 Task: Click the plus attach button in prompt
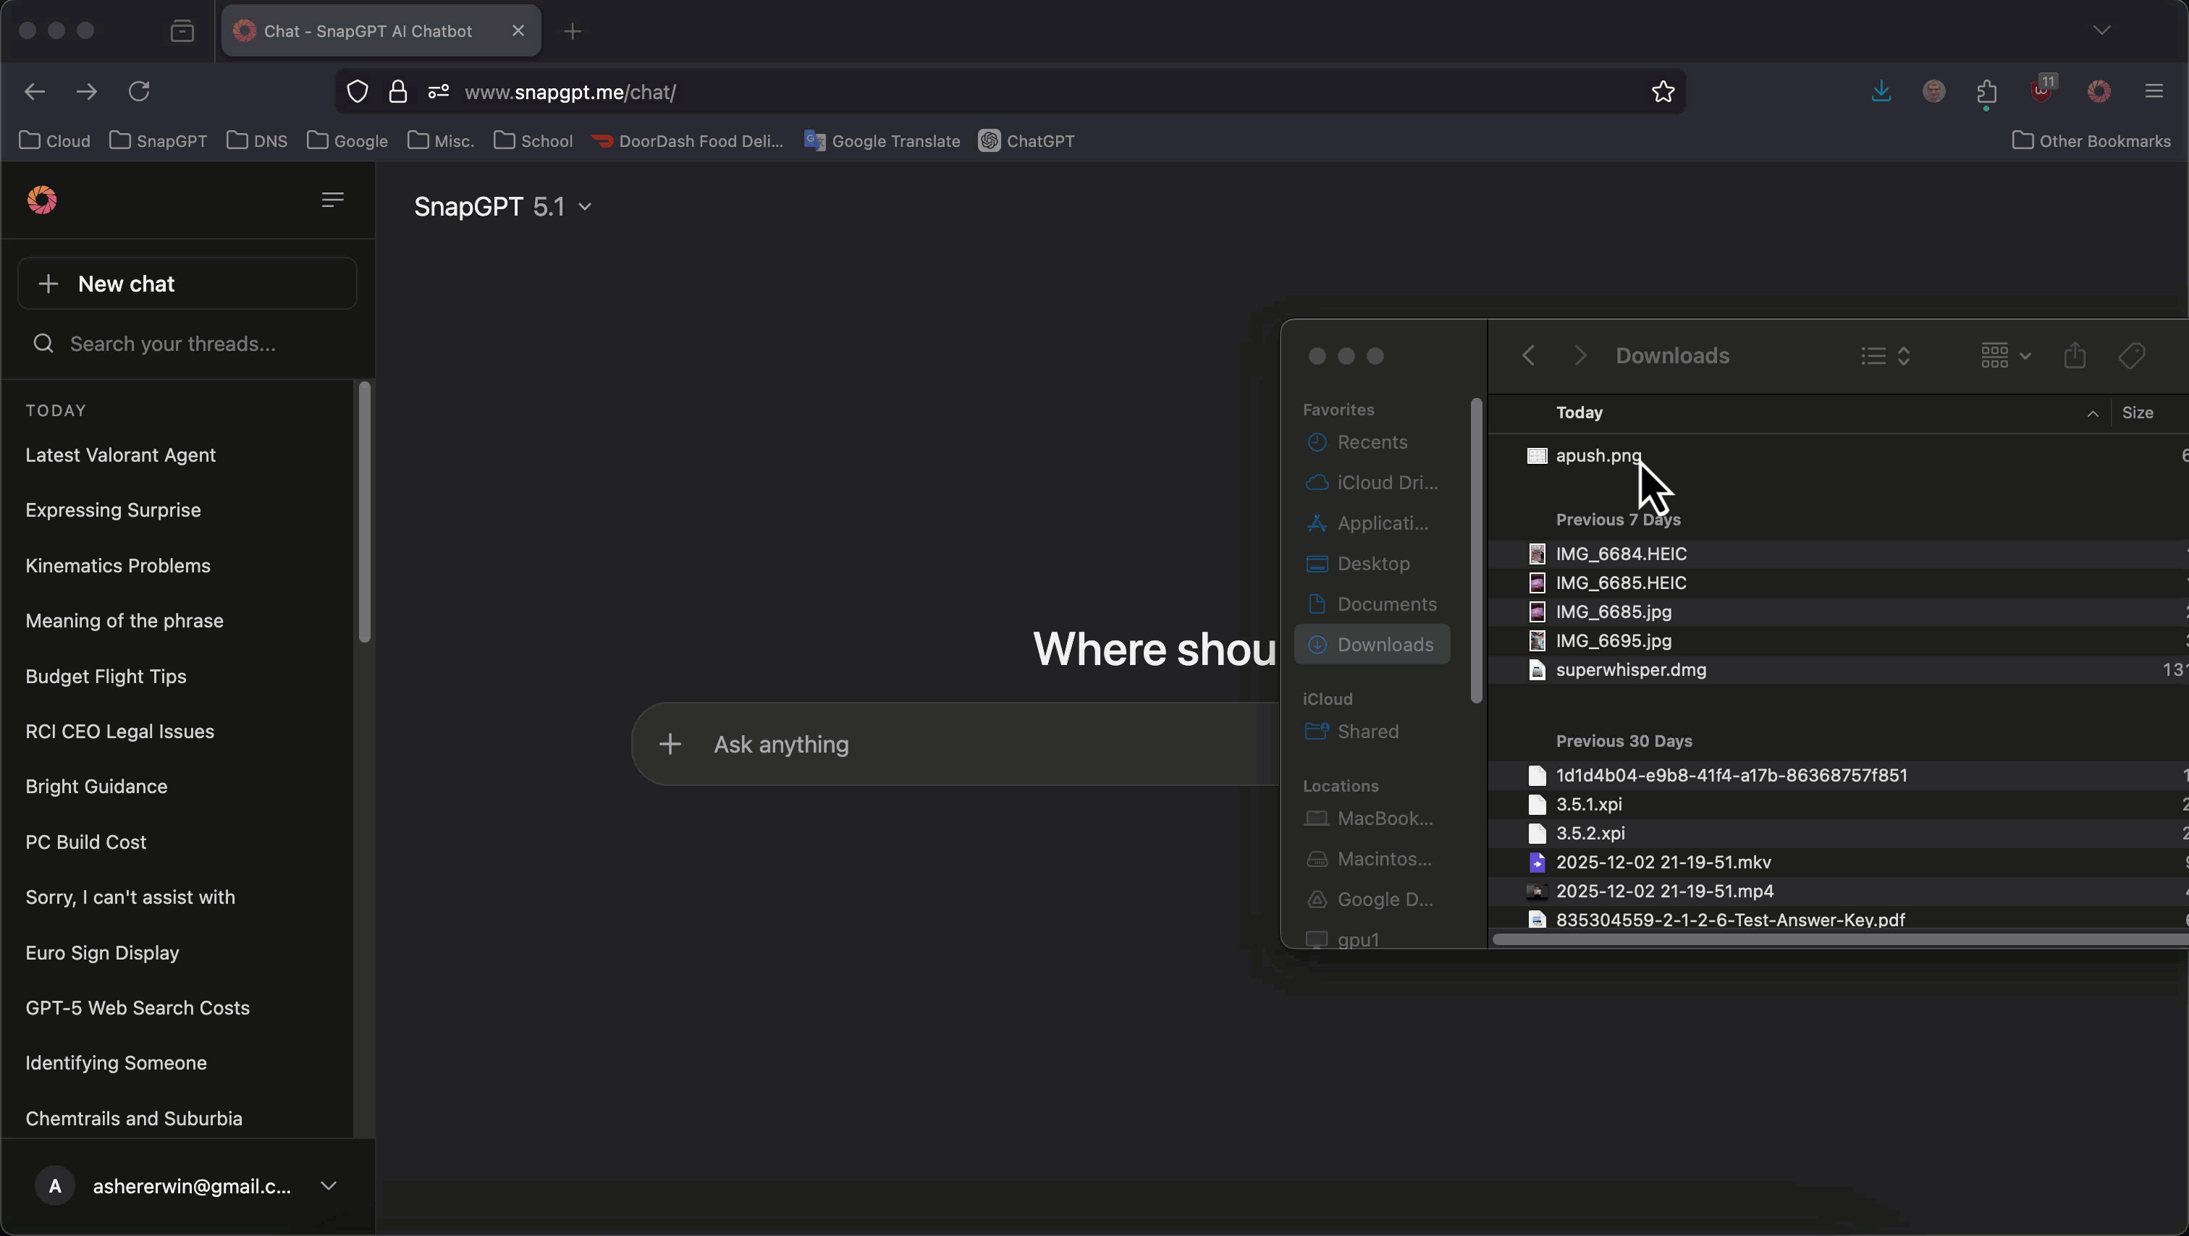670,744
